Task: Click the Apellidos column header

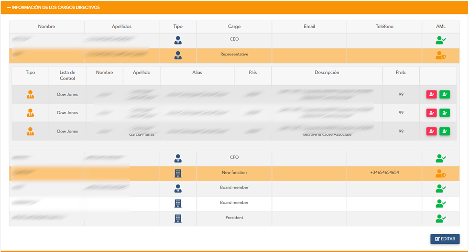Action: point(121,27)
